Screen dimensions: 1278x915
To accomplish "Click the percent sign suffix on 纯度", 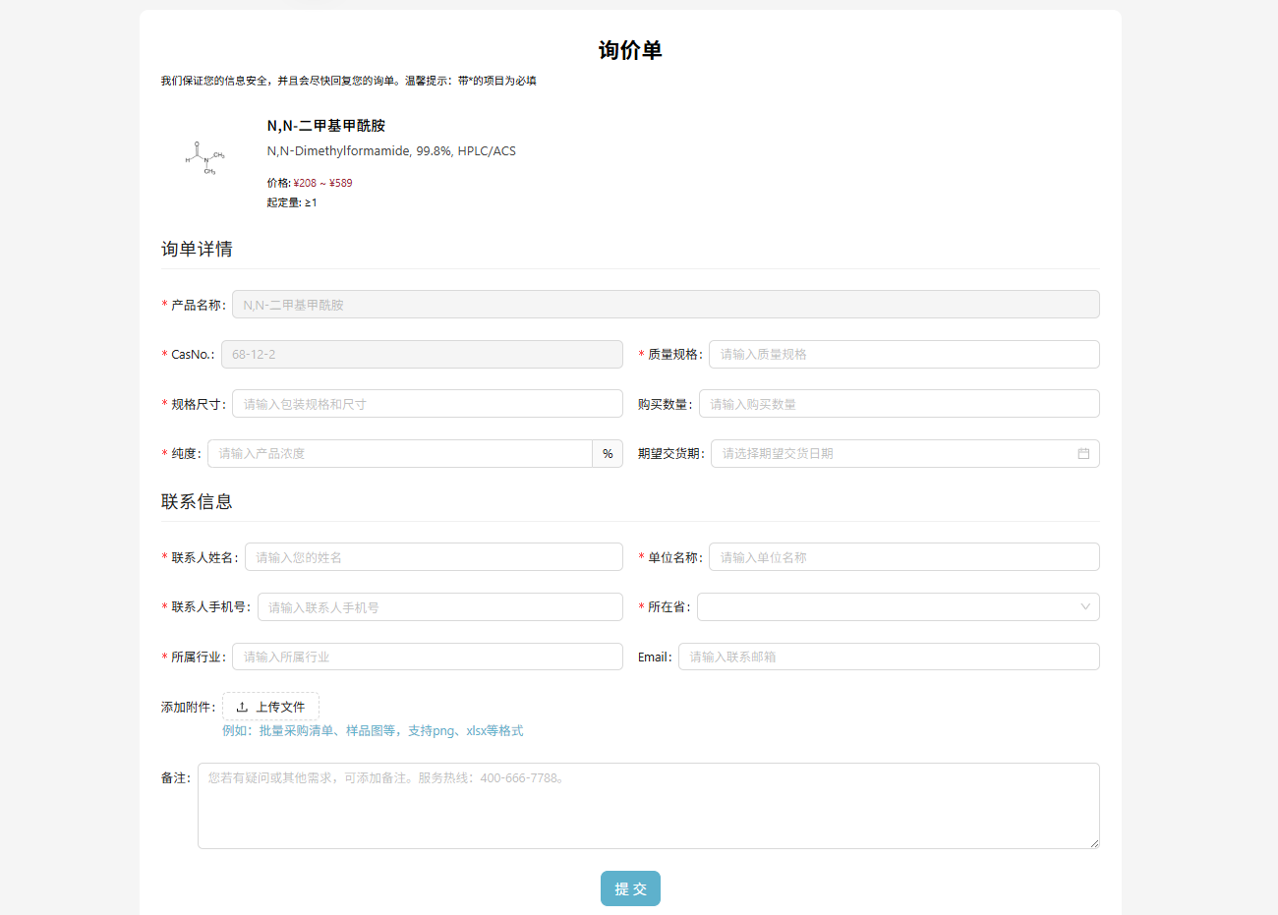I will [x=608, y=454].
